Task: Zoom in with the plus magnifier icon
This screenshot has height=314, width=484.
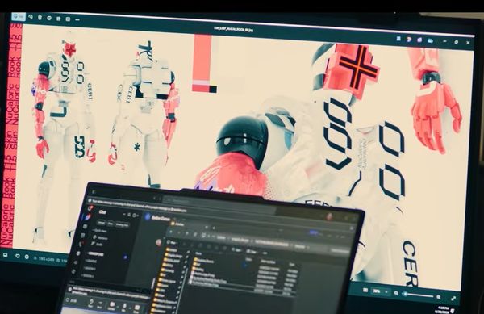Action: (439, 297)
